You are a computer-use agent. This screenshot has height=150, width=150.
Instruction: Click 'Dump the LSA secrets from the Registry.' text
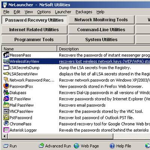pos(95,68)
